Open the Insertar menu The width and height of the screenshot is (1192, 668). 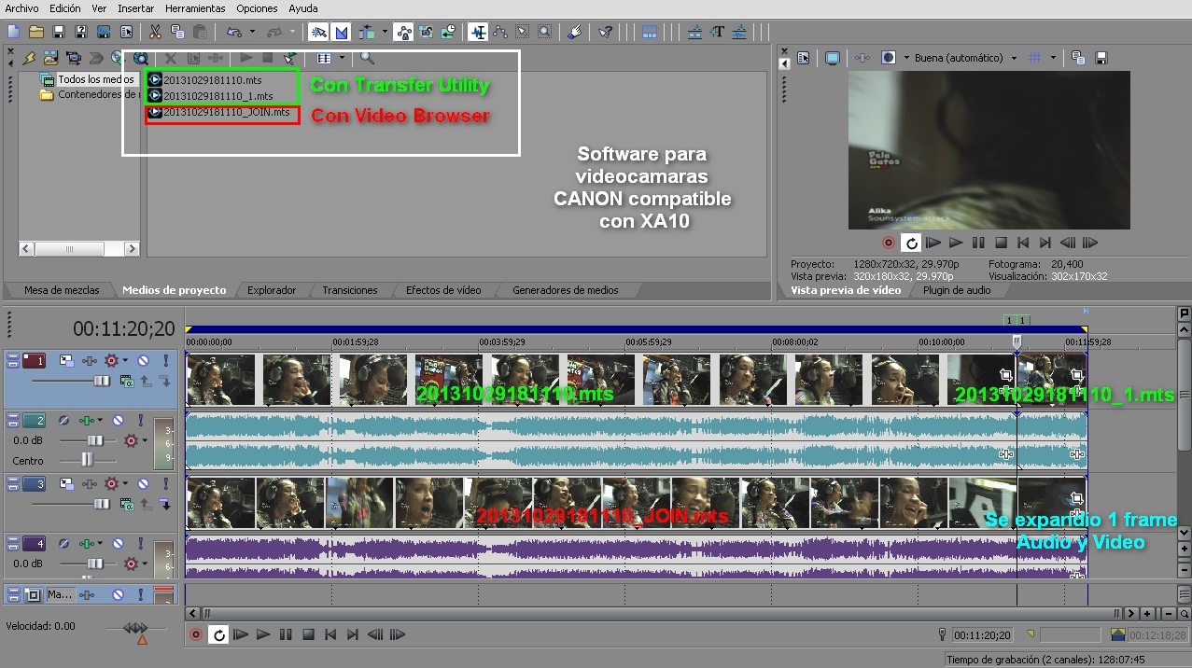tap(135, 8)
